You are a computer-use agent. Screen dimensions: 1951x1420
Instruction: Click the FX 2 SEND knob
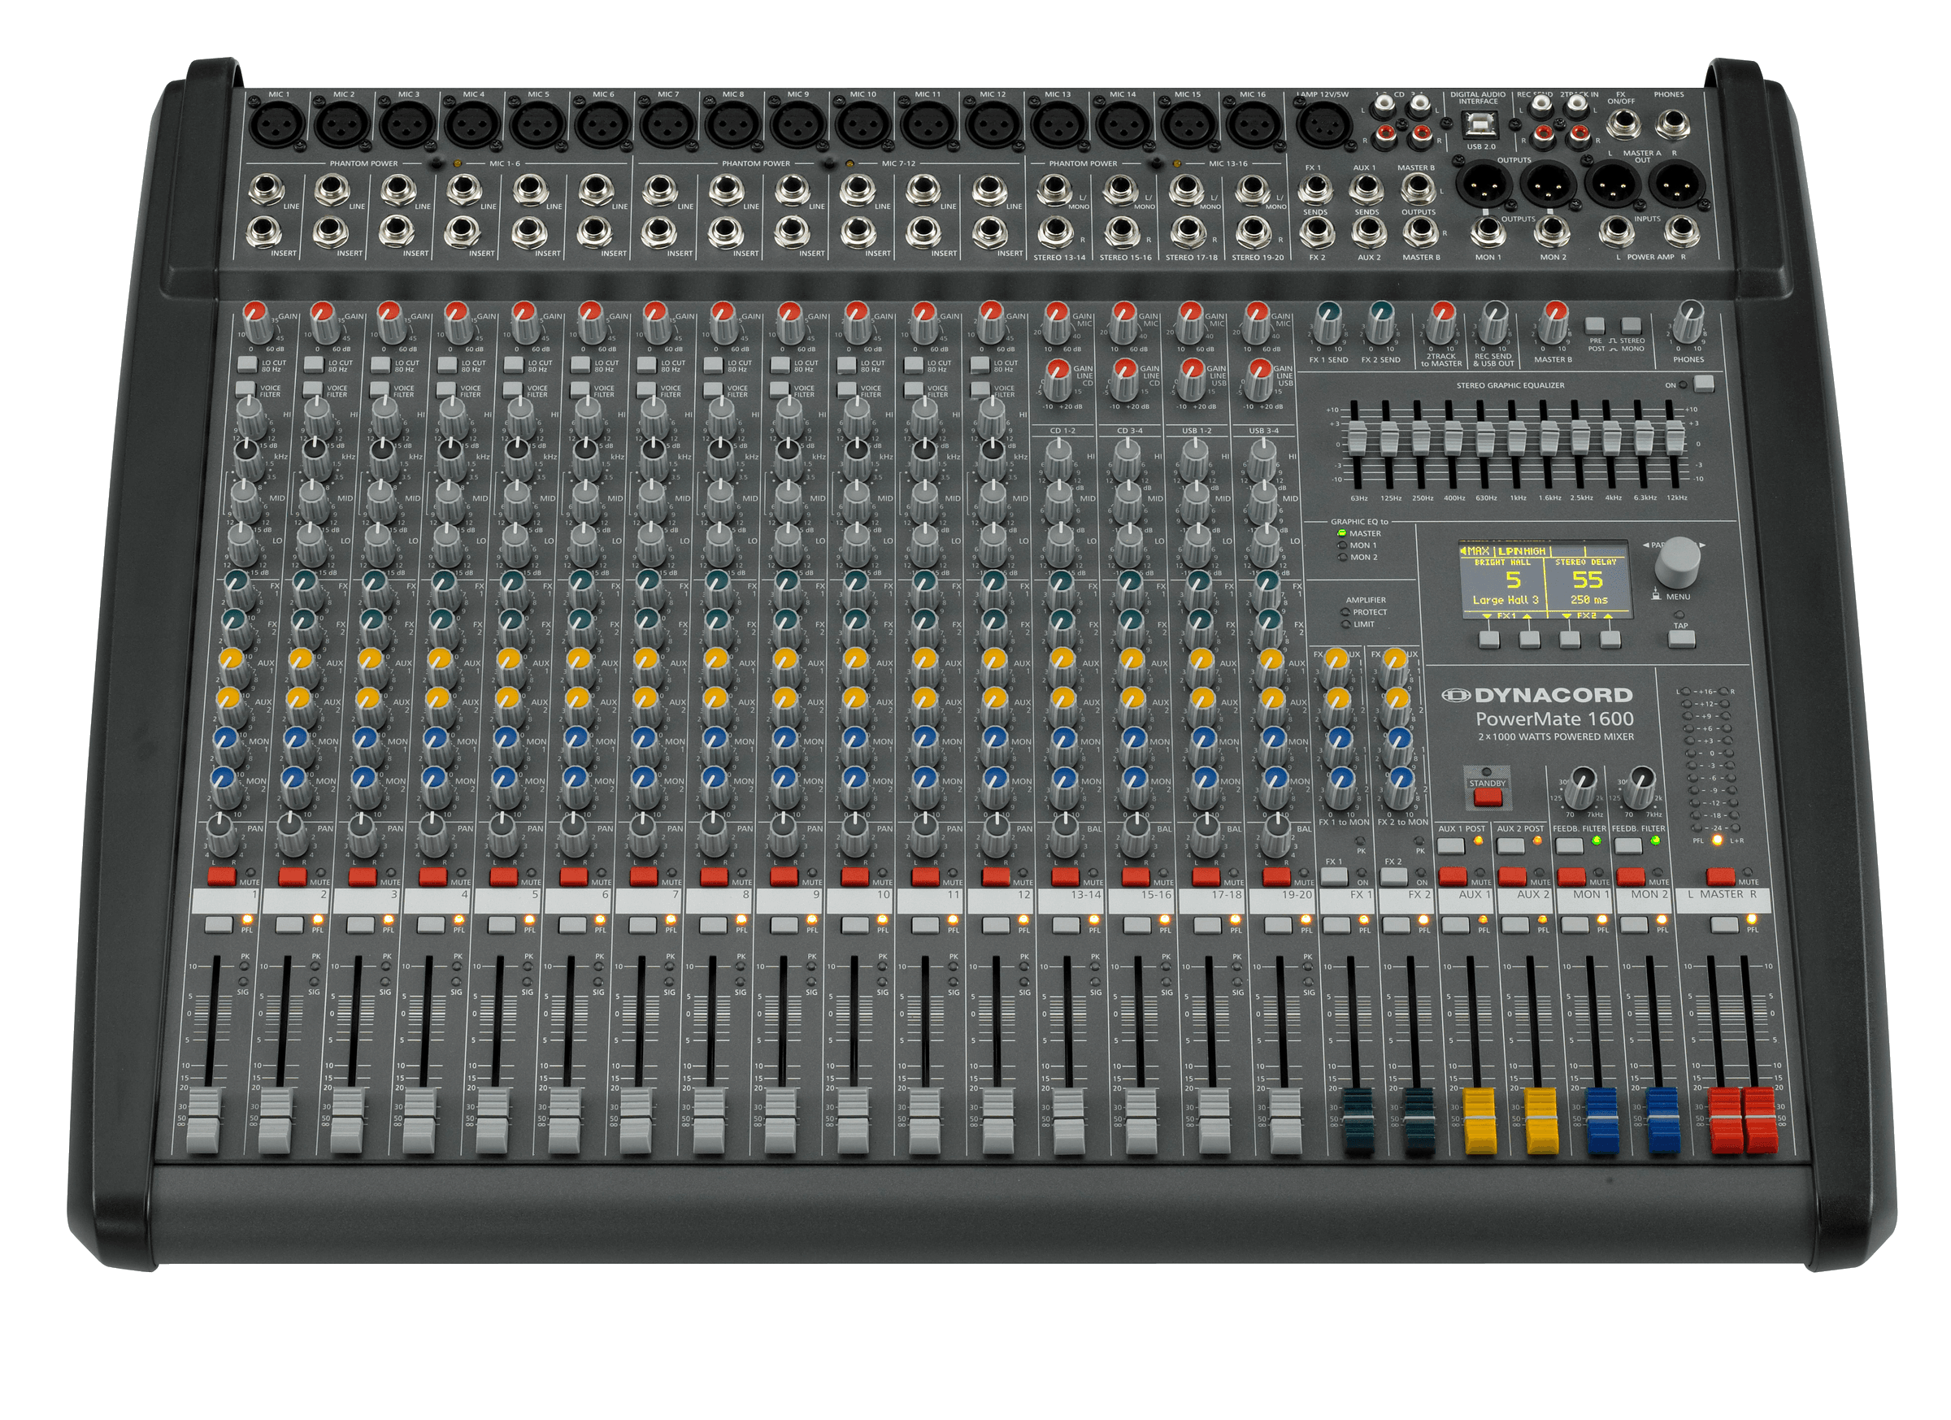tap(1381, 322)
